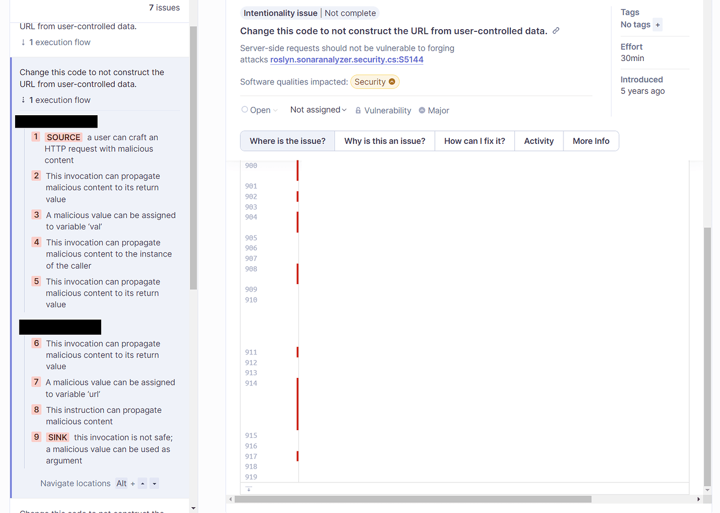Open the kebab menu on the first execution flow
The height and width of the screenshot is (513, 720).
[x=23, y=42]
